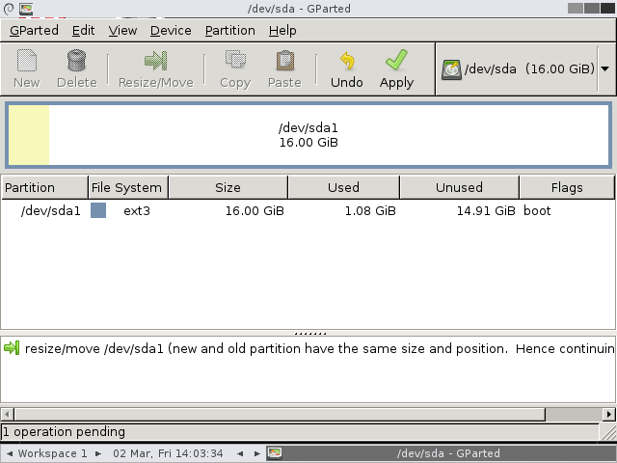
Task: Click the GParted window icon in title bar
Action: click(26, 9)
